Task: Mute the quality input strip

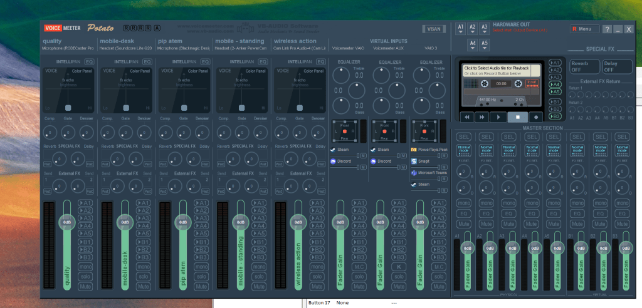Action: pyautogui.click(x=85, y=287)
